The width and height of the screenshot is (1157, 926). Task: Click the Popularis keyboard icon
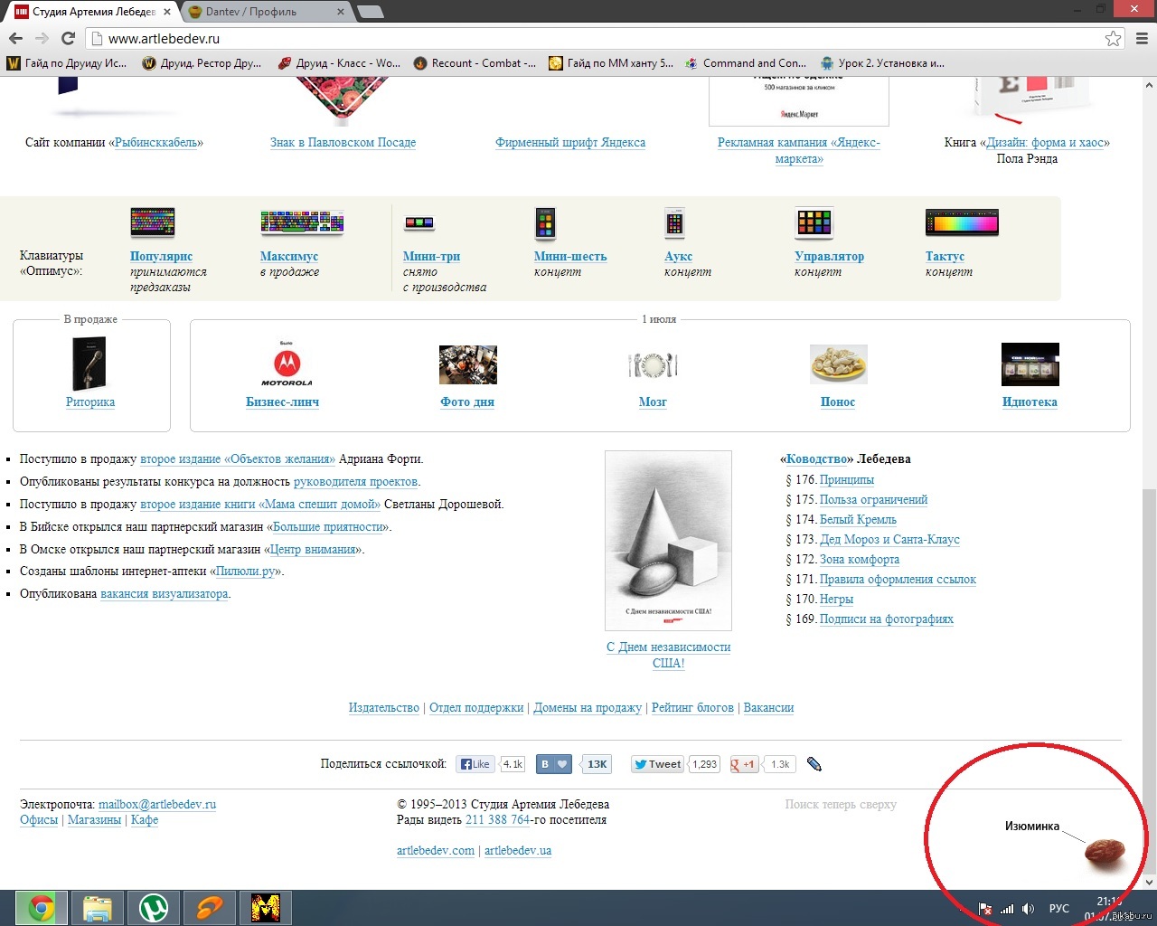(x=152, y=222)
